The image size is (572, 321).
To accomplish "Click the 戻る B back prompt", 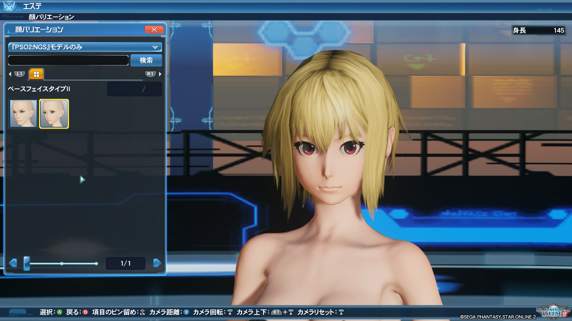I will pyautogui.click(x=77, y=312).
